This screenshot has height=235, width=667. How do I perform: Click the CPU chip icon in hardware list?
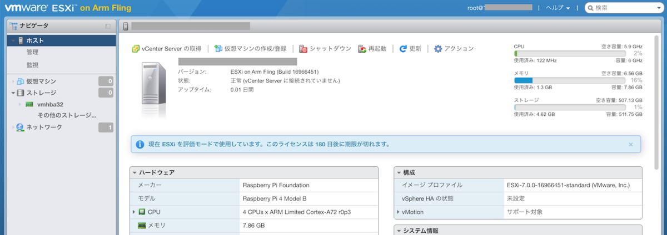click(x=142, y=212)
